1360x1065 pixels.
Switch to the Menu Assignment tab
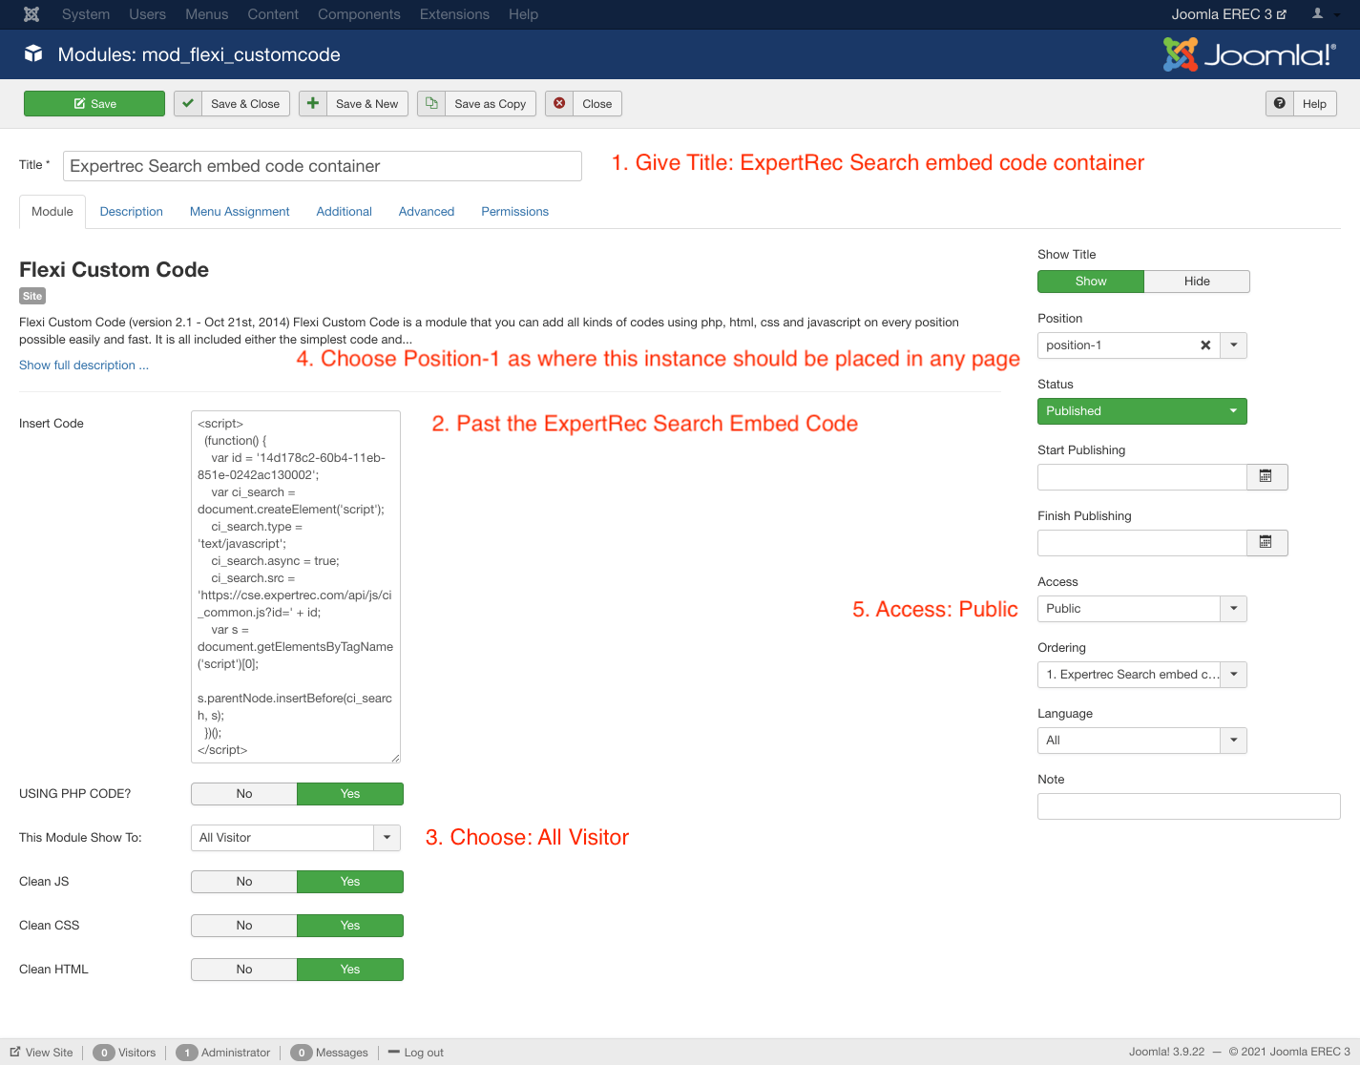tap(240, 212)
